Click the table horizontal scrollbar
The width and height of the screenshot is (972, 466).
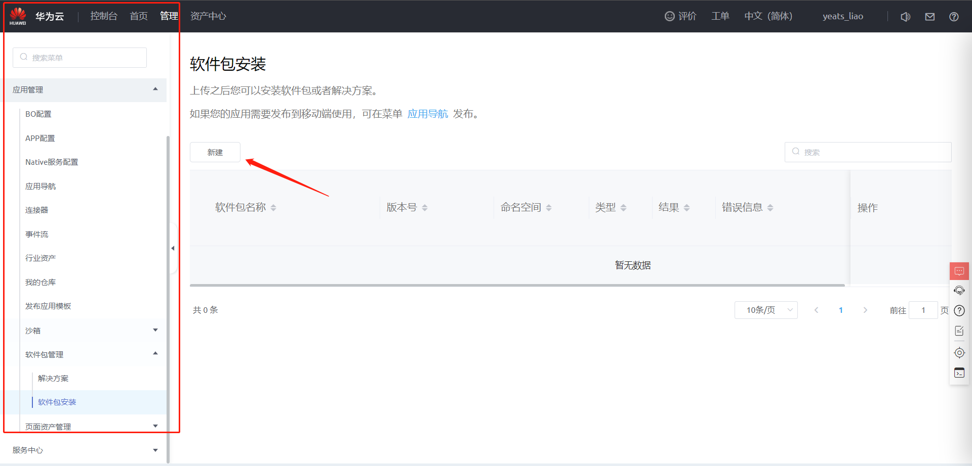[x=517, y=285]
